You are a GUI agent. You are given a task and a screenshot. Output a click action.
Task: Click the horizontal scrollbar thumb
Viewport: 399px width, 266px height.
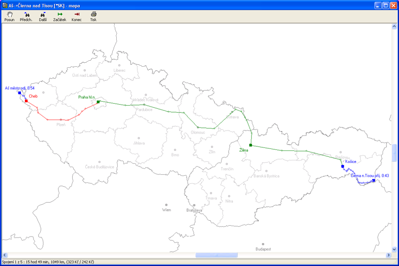[216, 255]
